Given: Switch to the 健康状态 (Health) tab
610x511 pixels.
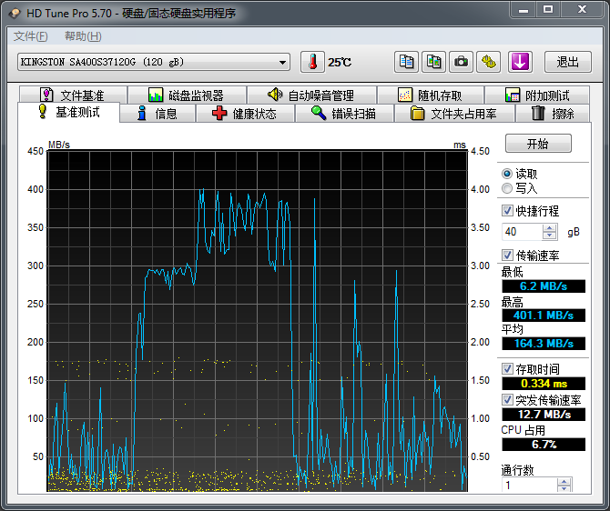Looking at the screenshot, I should (x=244, y=114).
